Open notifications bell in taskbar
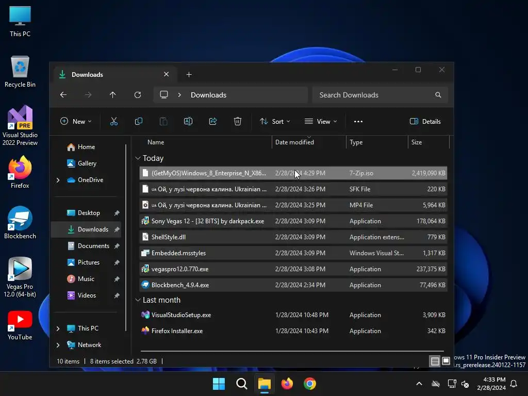 pyautogui.click(x=514, y=384)
